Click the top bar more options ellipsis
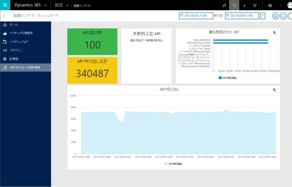 pos(280,6)
